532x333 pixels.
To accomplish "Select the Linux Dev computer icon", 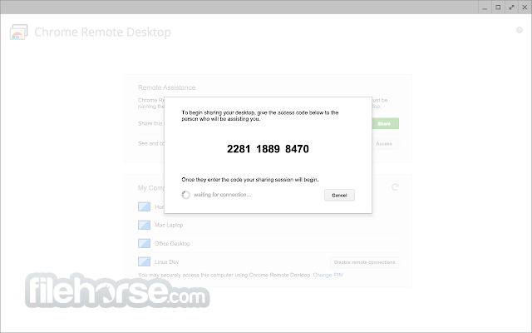I will click(144, 261).
